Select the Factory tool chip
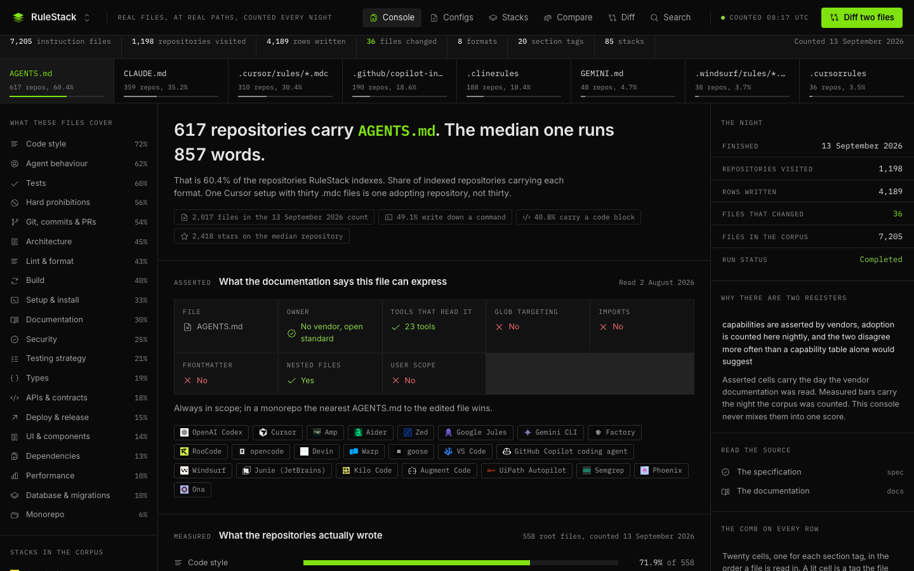Viewport: 914px width, 571px height. pyautogui.click(x=614, y=433)
